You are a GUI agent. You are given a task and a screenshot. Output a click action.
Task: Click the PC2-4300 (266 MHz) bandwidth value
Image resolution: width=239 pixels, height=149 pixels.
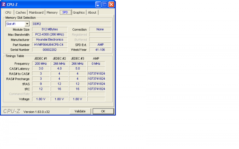pyautogui.click(x=50, y=34)
